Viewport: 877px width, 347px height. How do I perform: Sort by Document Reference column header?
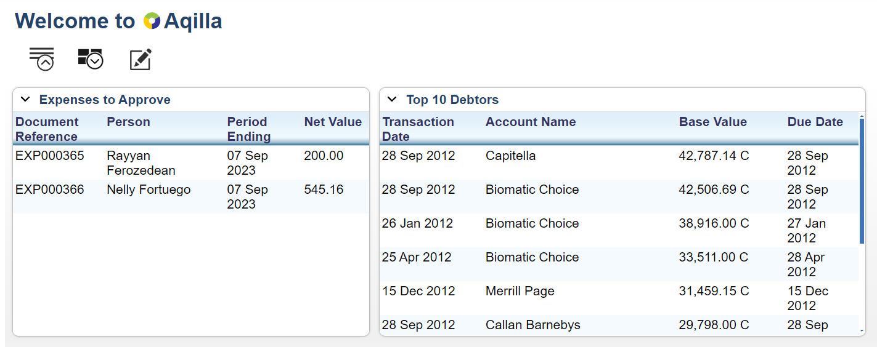tap(47, 129)
